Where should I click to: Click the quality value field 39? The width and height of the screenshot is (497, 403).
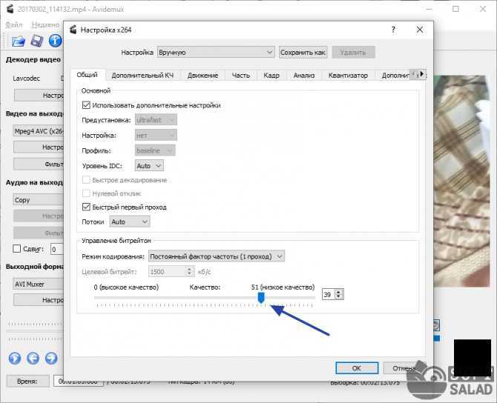(x=329, y=295)
